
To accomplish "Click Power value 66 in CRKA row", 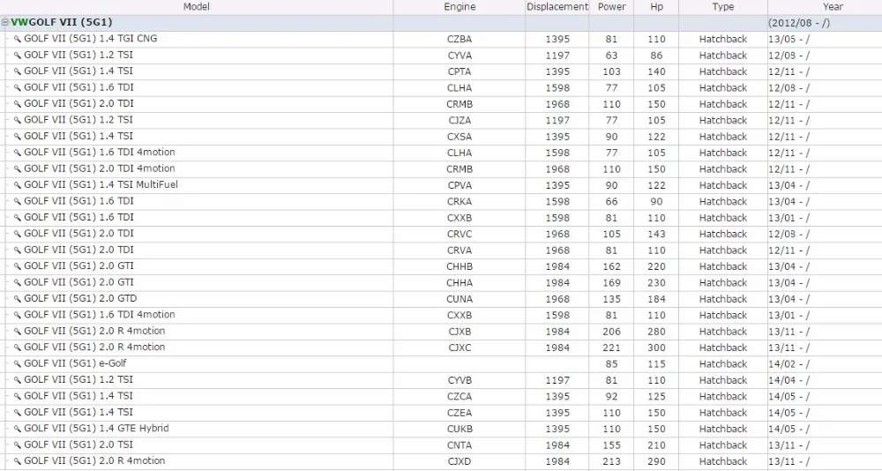I will 611,201.
